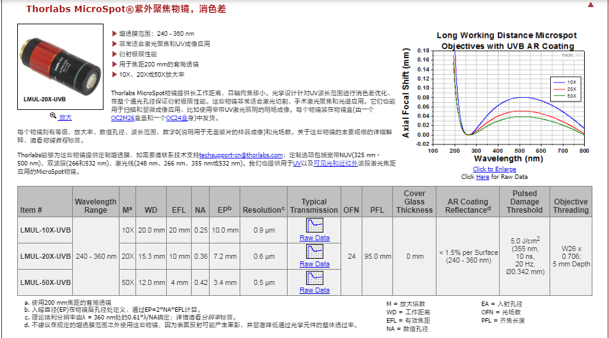Select the LMUL-50X-UVB item number cell

[x=45, y=282]
